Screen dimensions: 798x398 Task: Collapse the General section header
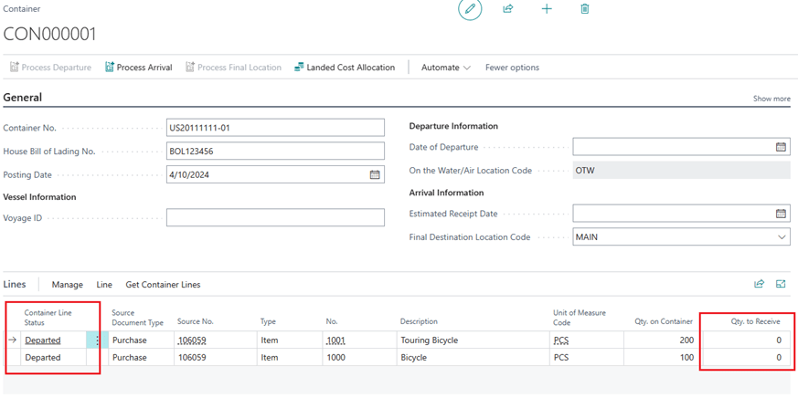(x=23, y=98)
